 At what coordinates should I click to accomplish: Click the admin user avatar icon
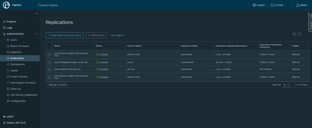pos(298,5)
